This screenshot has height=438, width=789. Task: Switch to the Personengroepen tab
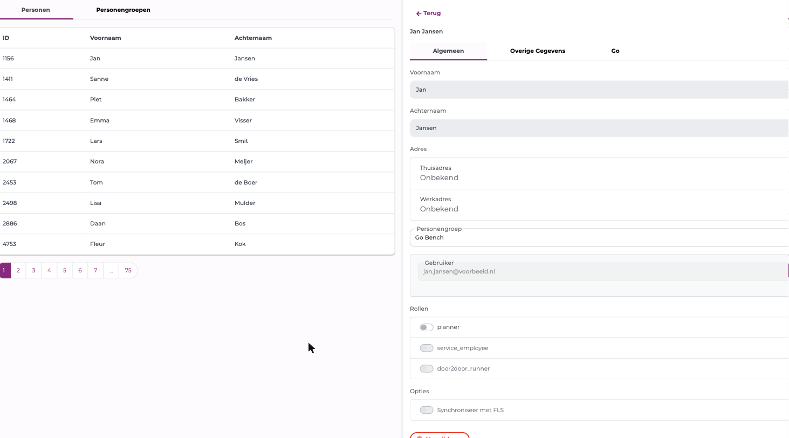123,10
